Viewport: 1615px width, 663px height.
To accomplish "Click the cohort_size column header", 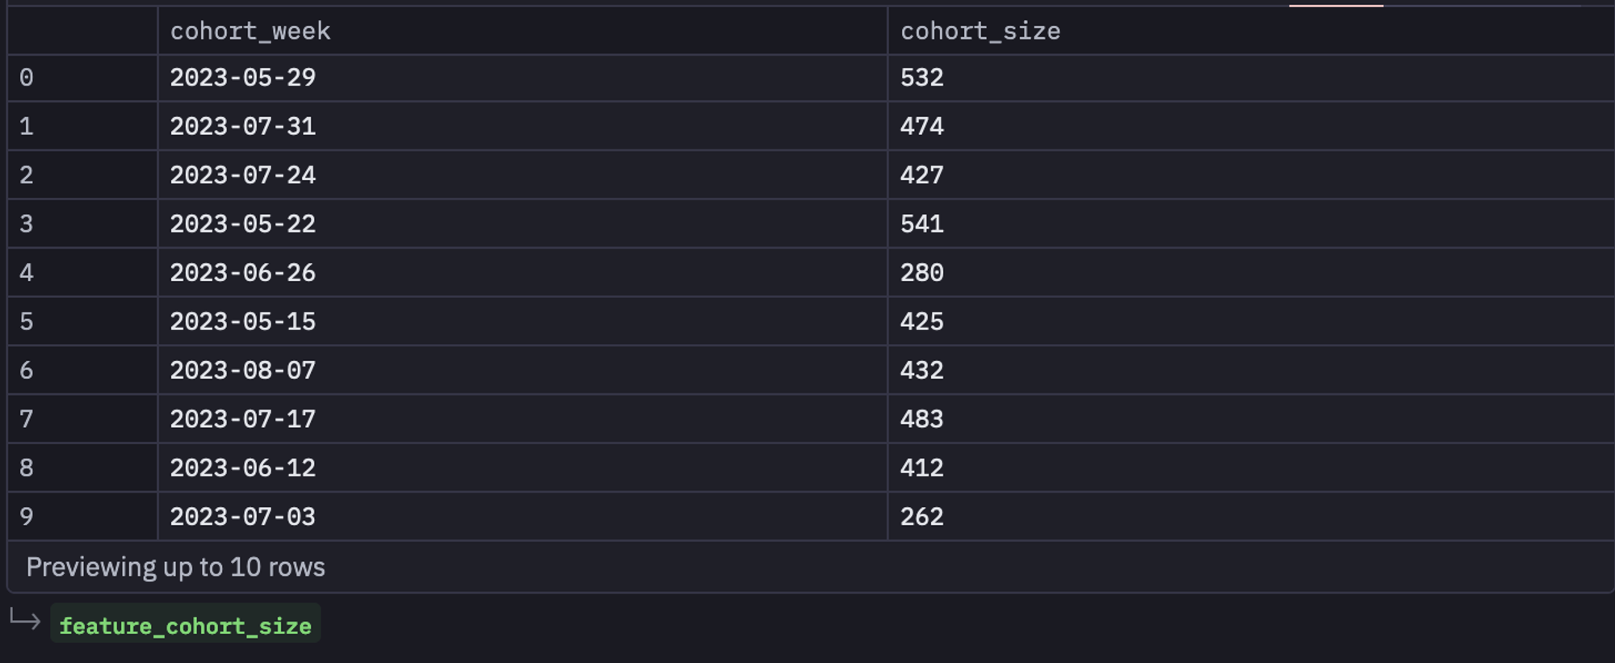I will (x=1251, y=31).
